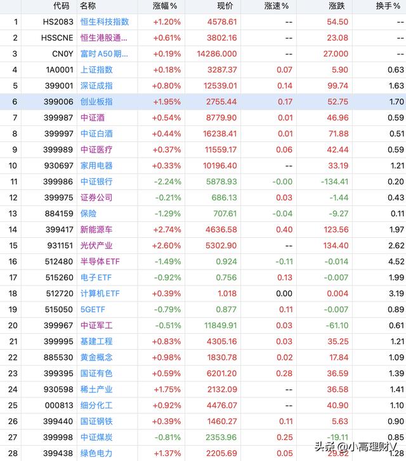Open 中证煤炭 index link
Viewport: 406px width, 461px height.
96,437
